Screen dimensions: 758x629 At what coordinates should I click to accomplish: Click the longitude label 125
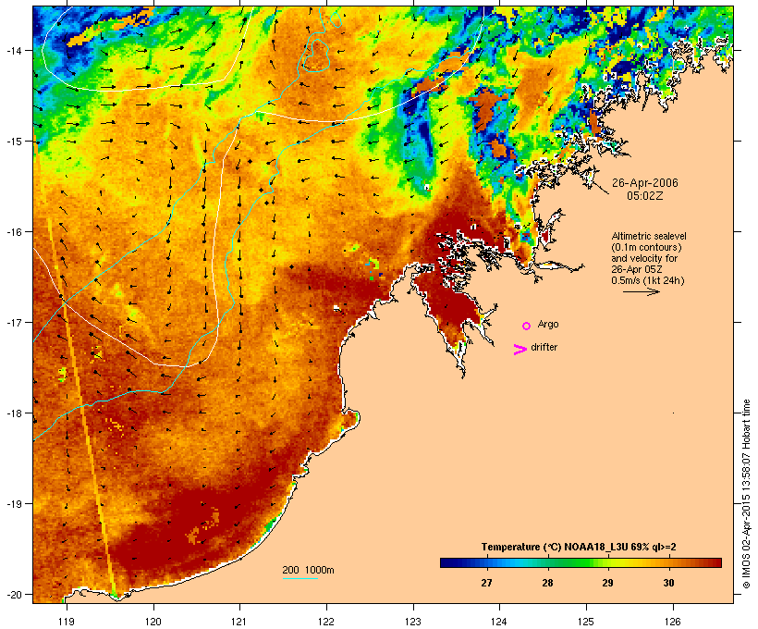click(586, 622)
